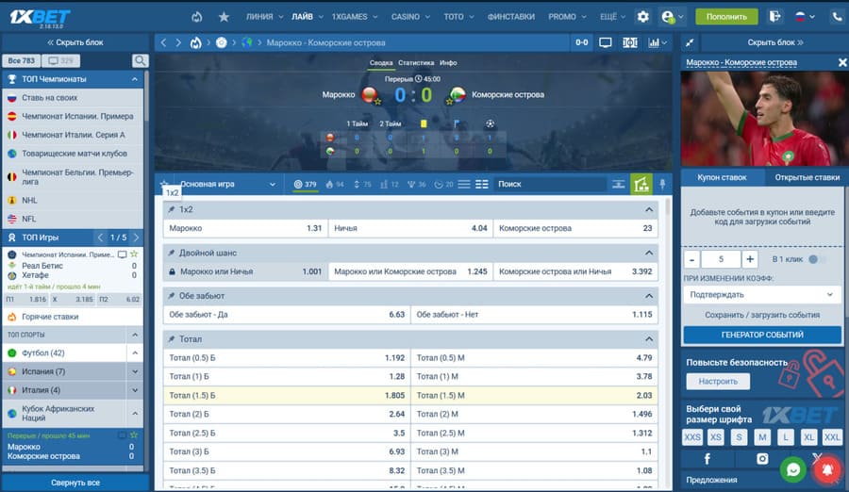Collapse the Двойной шанс section chevron
The image size is (849, 492).
point(649,253)
